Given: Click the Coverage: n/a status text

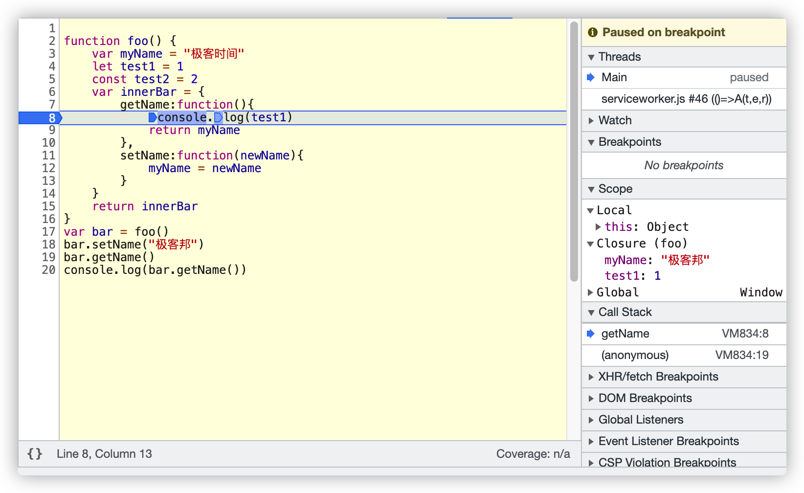Looking at the screenshot, I should click(533, 454).
